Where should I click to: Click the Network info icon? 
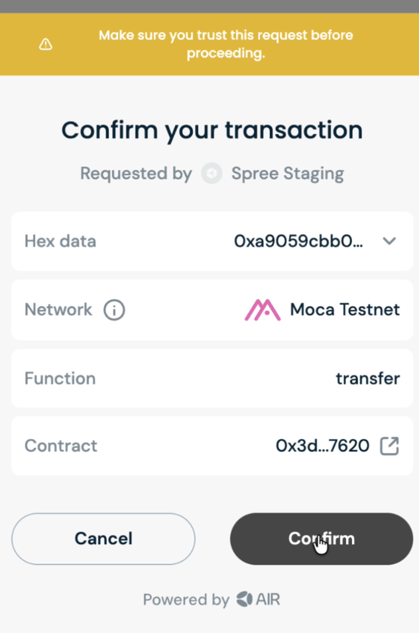(114, 310)
